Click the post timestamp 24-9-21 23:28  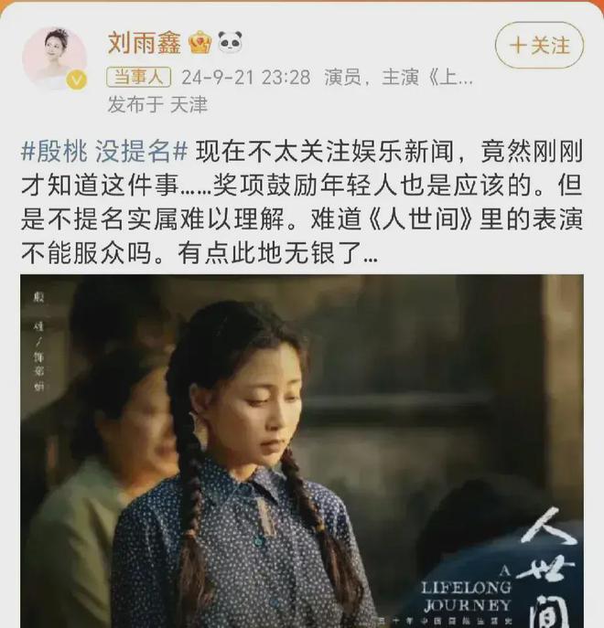[246, 78]
